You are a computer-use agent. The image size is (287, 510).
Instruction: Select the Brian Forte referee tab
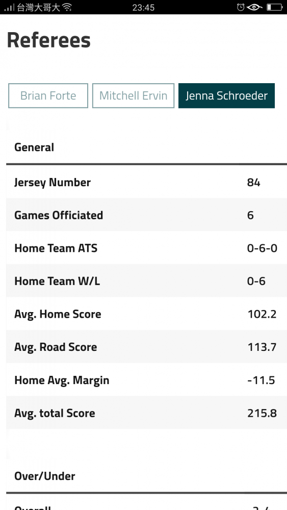48,96
